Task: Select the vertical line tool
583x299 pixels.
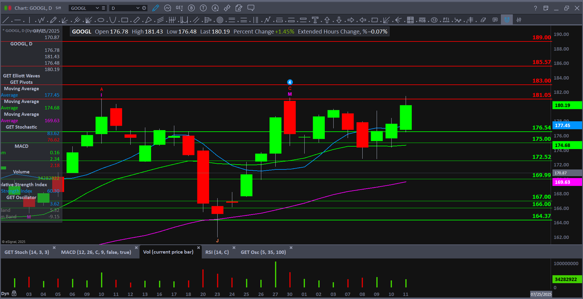Action: pyautogui.click(x=29, y=20)
